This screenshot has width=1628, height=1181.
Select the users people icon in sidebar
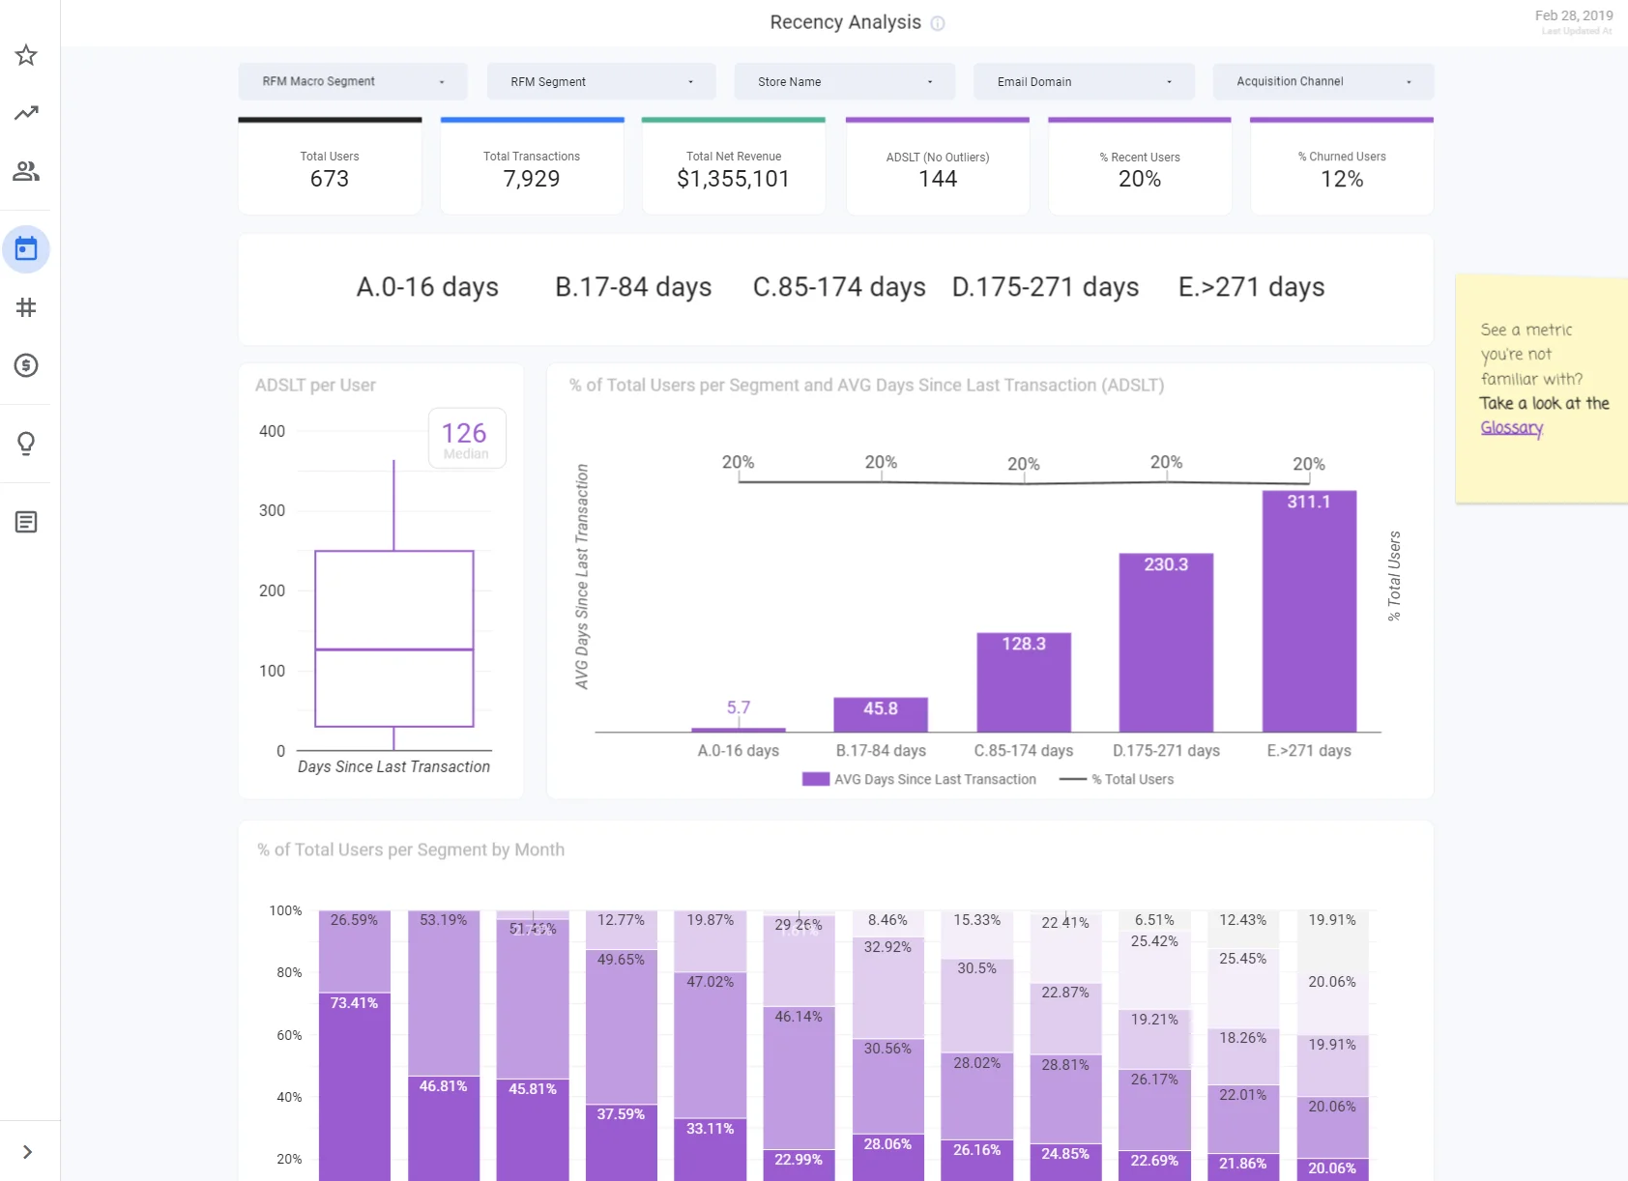pos(26,171)
